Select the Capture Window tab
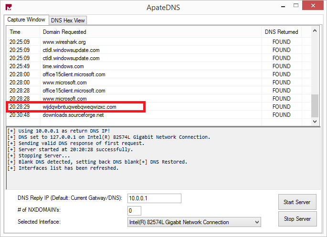This screenshot has height=237, width=327. 26,20
